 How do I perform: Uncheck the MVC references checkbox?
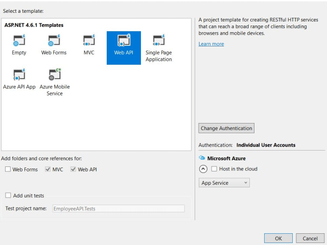tap(48, 169)
